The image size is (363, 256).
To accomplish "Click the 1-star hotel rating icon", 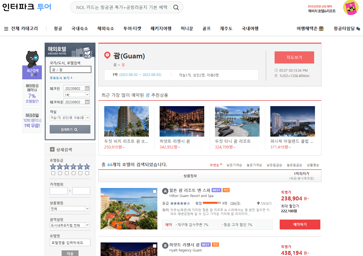I will (x=53, y=167).
